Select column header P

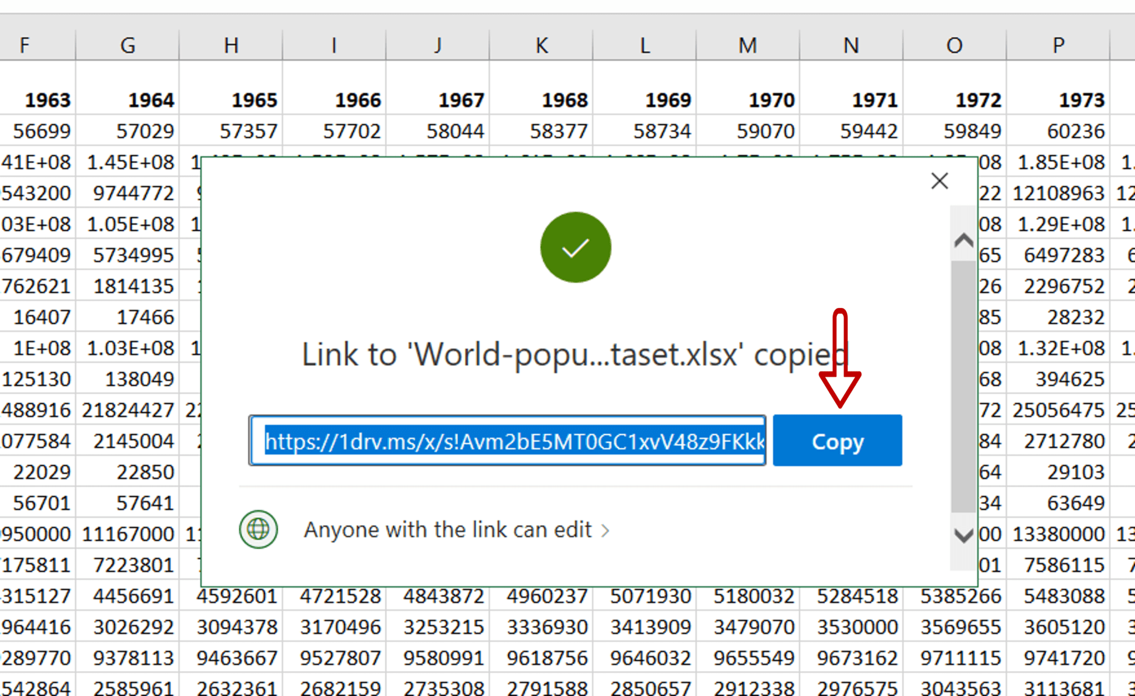point(1057,45)
